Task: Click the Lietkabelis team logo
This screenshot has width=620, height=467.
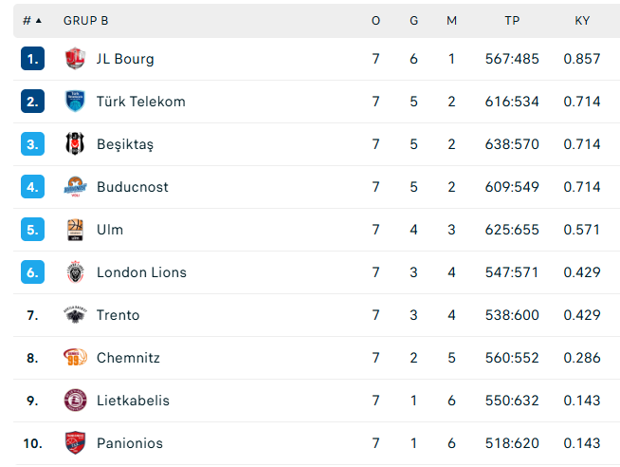Action: [75, 401]
